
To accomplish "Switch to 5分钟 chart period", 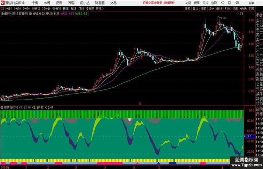I will [26, 9].
